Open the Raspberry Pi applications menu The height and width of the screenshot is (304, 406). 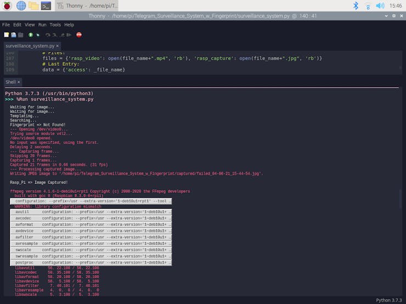pyautogui.click(x=7, y=5)
